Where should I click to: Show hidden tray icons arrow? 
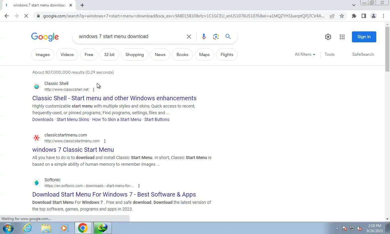point(337,228)
